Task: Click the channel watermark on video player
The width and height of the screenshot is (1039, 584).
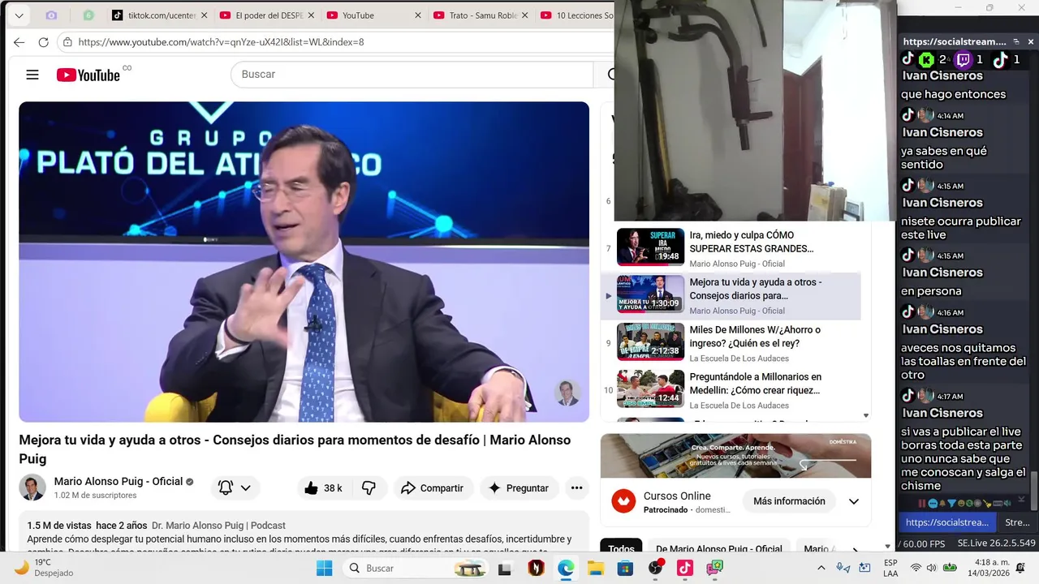Action: point(567,393)
